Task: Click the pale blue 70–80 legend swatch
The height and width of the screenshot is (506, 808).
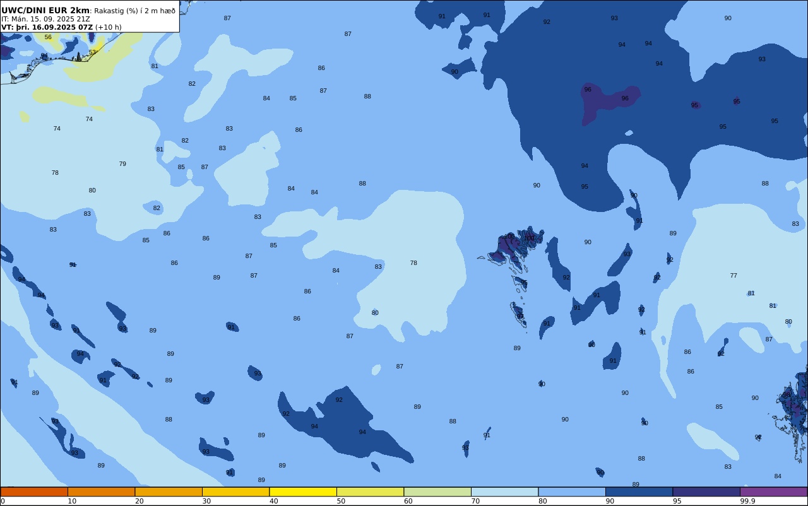Action: [x=504, y=491]
